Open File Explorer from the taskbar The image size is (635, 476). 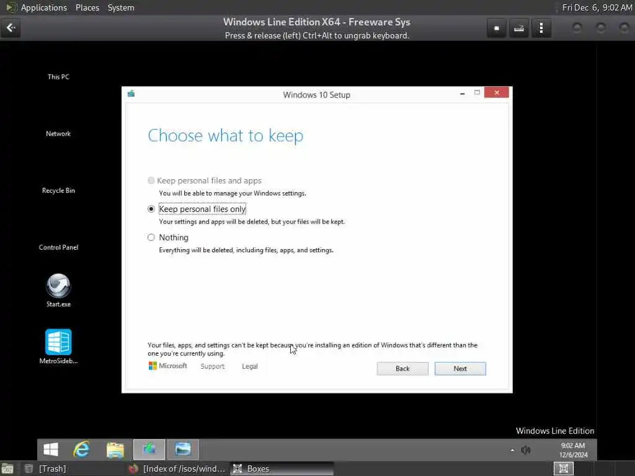(x=115, y=449)
